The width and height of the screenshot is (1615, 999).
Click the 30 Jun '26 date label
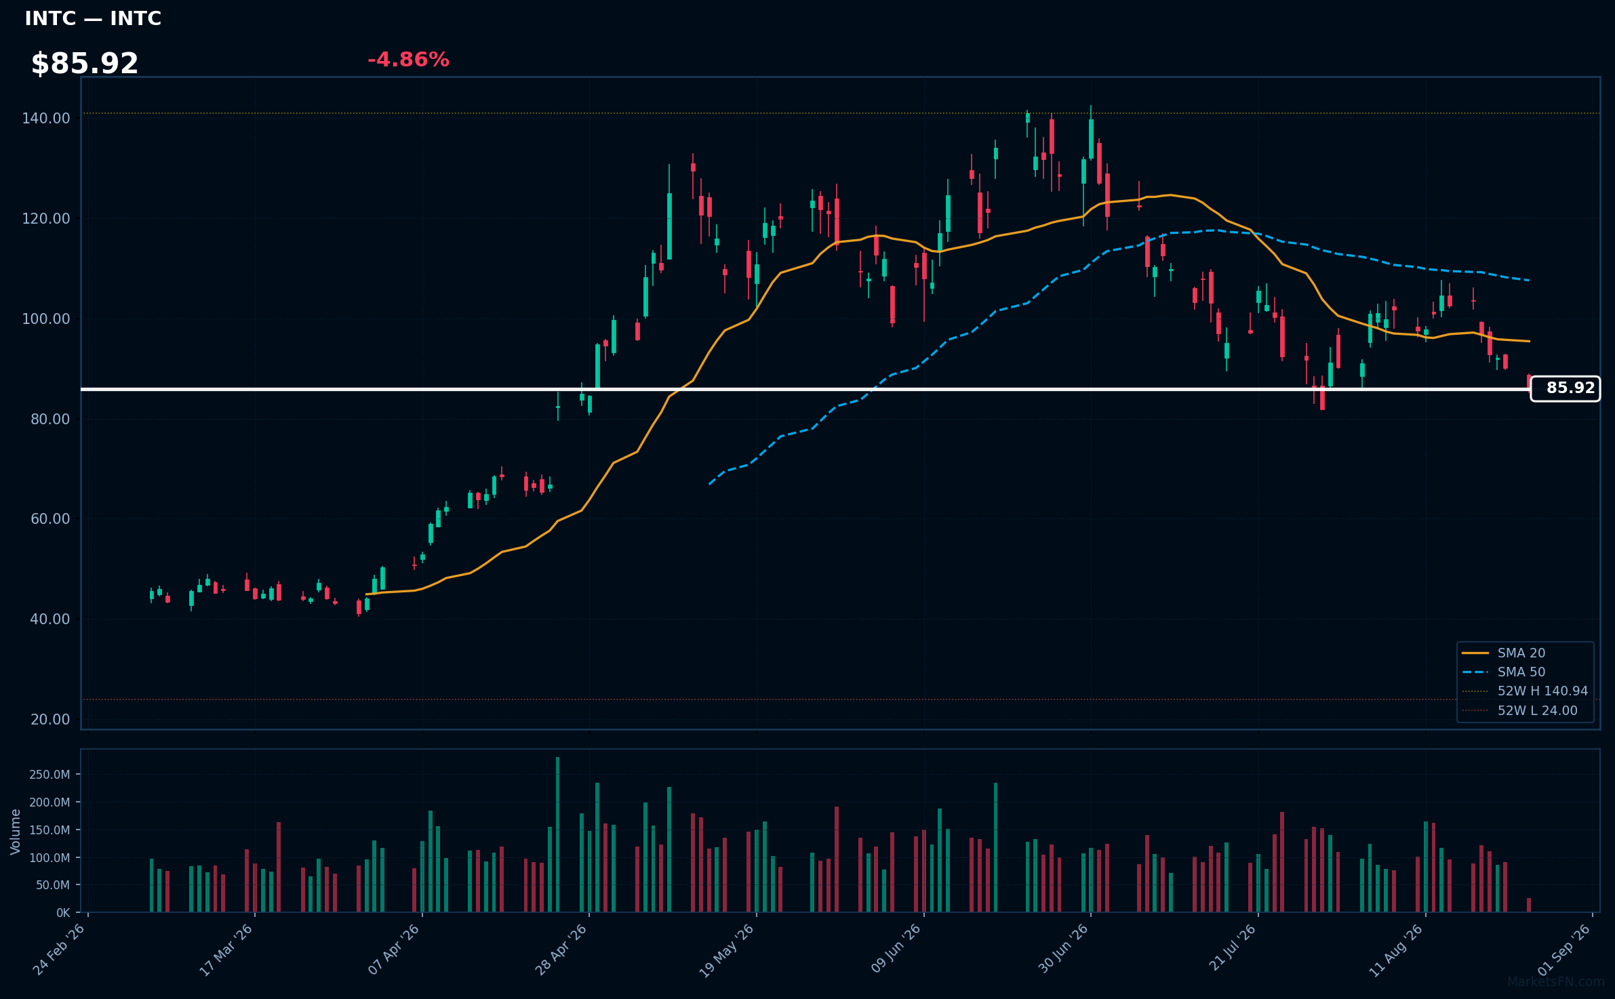(1062, 950)
